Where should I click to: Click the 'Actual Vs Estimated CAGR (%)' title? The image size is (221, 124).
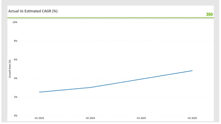tap(33, 11)
